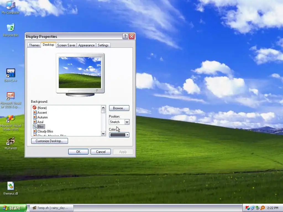Click the monitor wallpaper preview image
This screenshot has width=283, height=212.
[80, 73]
